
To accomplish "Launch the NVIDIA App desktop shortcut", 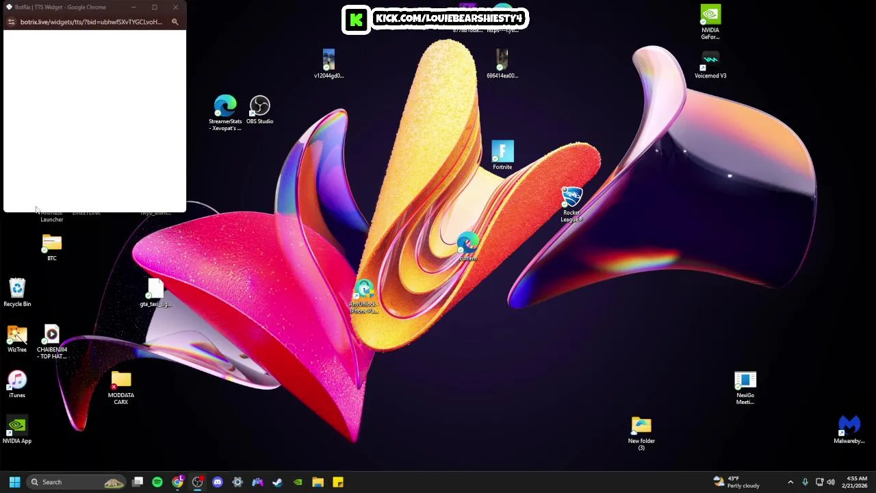I will click(x=17, y=430).
